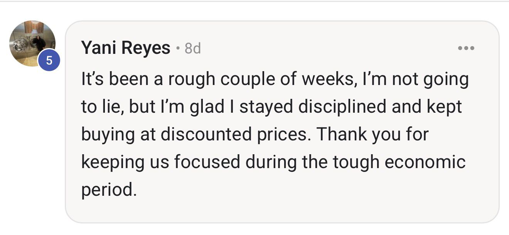Click inside the comment bubble
Viewport: 509px width, 235px height.
(270, 133)
